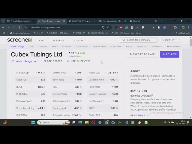
Task: Click the Windows taskbar Search box
Action: (53, 122)
